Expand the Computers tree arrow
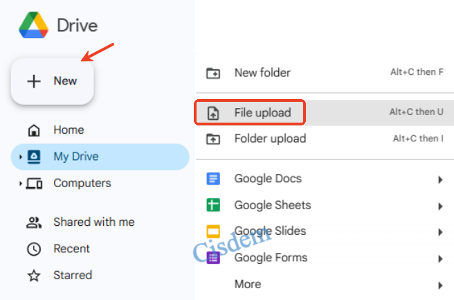454x300 pixels. coord(20,184)
